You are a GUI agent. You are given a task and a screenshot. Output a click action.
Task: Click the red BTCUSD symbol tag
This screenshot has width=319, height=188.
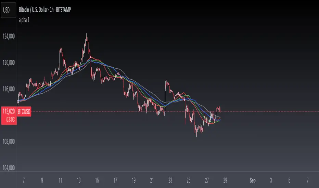[24, 111]
